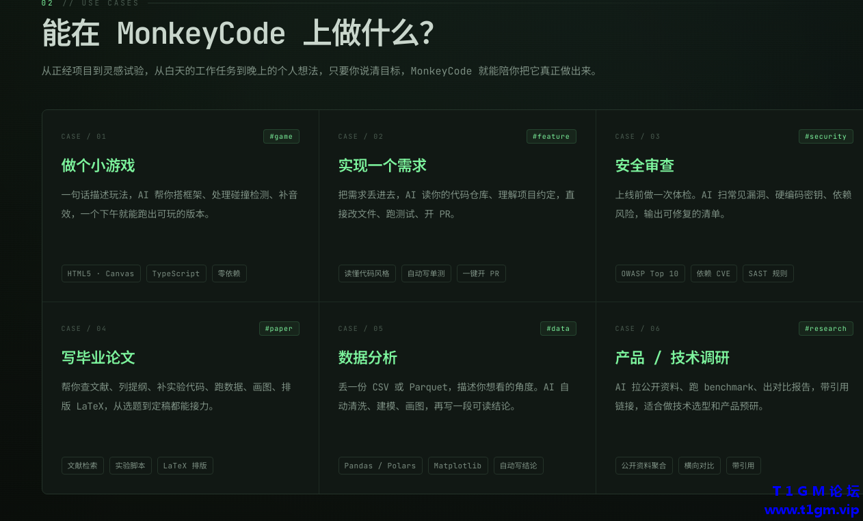Click the 做个小游戏 card description text
The height and width of the screenshot is (521, 863).
tap(179, 204)
